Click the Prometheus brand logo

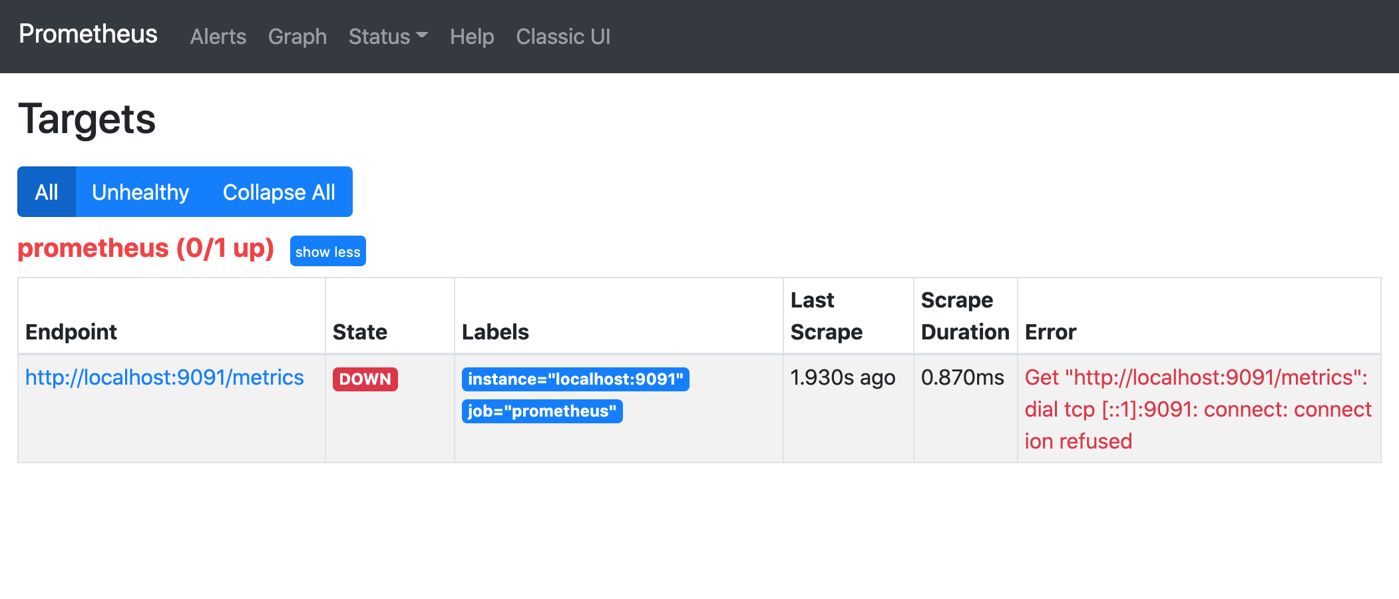[88, 35]
